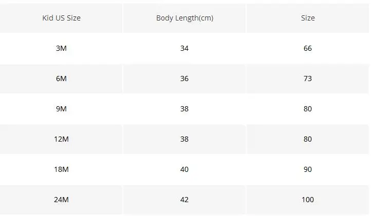
Task: Click size 80 in the 12M row
Action: click(x=308, y=139)
